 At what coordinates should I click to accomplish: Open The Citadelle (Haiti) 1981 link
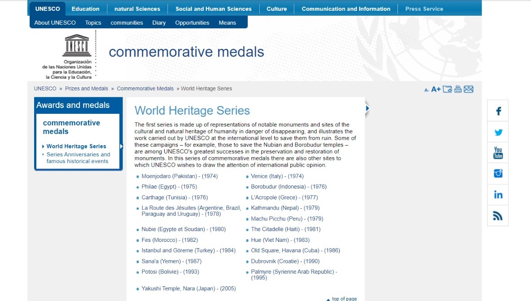(285, 229)
